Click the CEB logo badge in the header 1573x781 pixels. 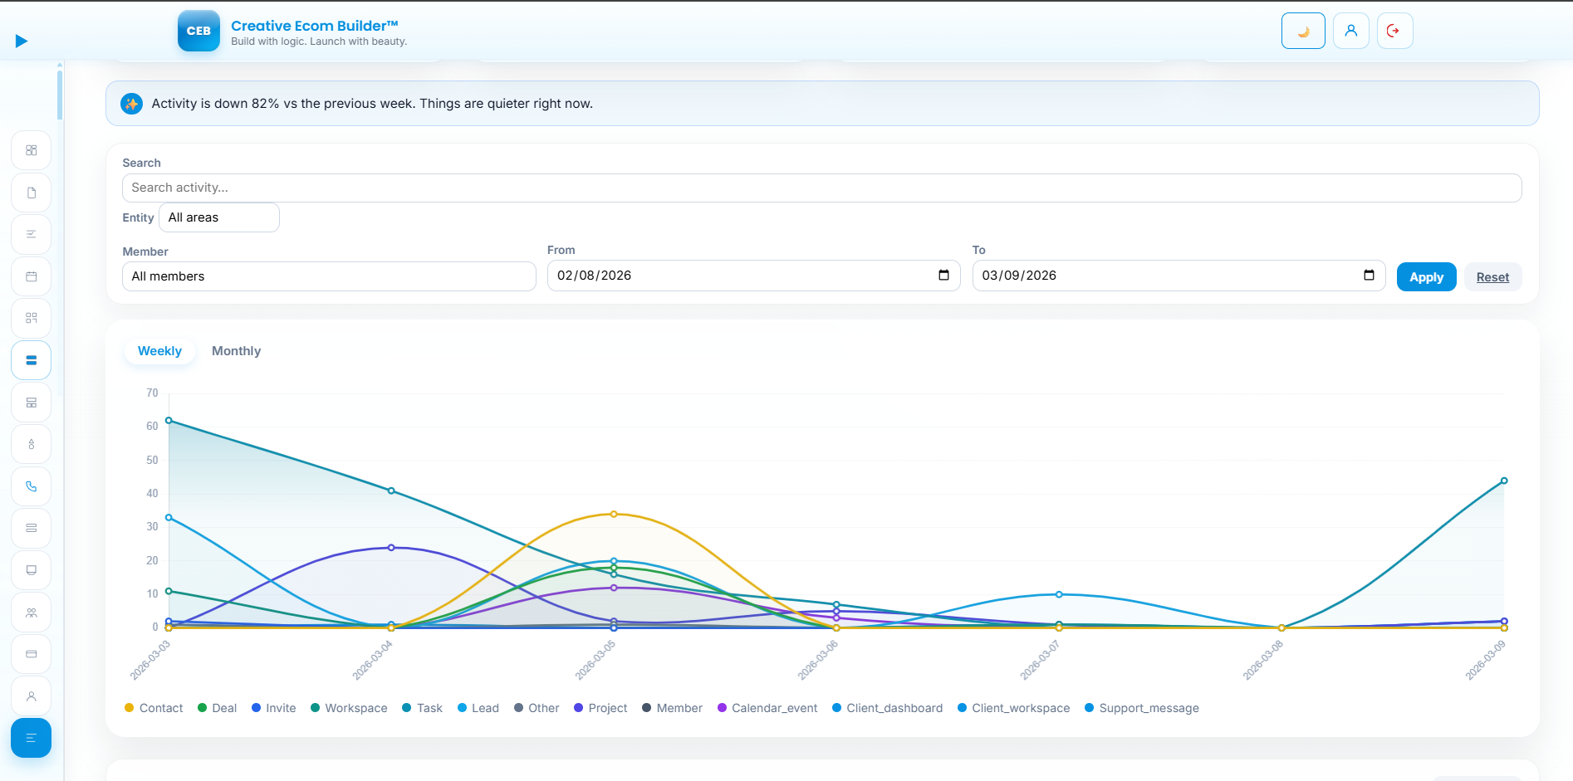coord(198,31)
